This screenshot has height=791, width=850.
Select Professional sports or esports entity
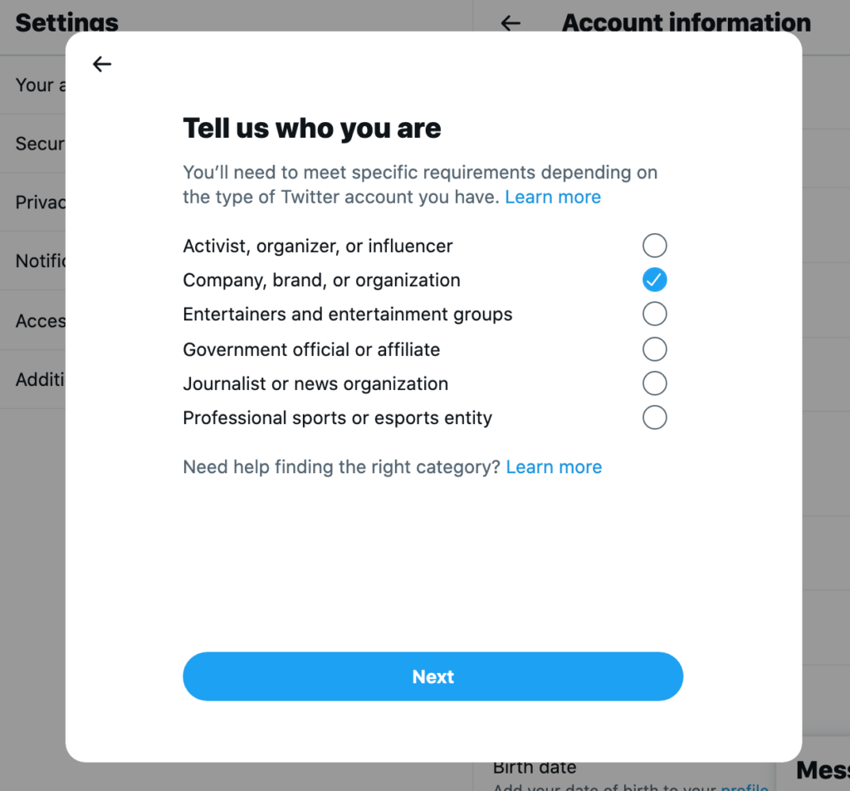click(654, 417)
